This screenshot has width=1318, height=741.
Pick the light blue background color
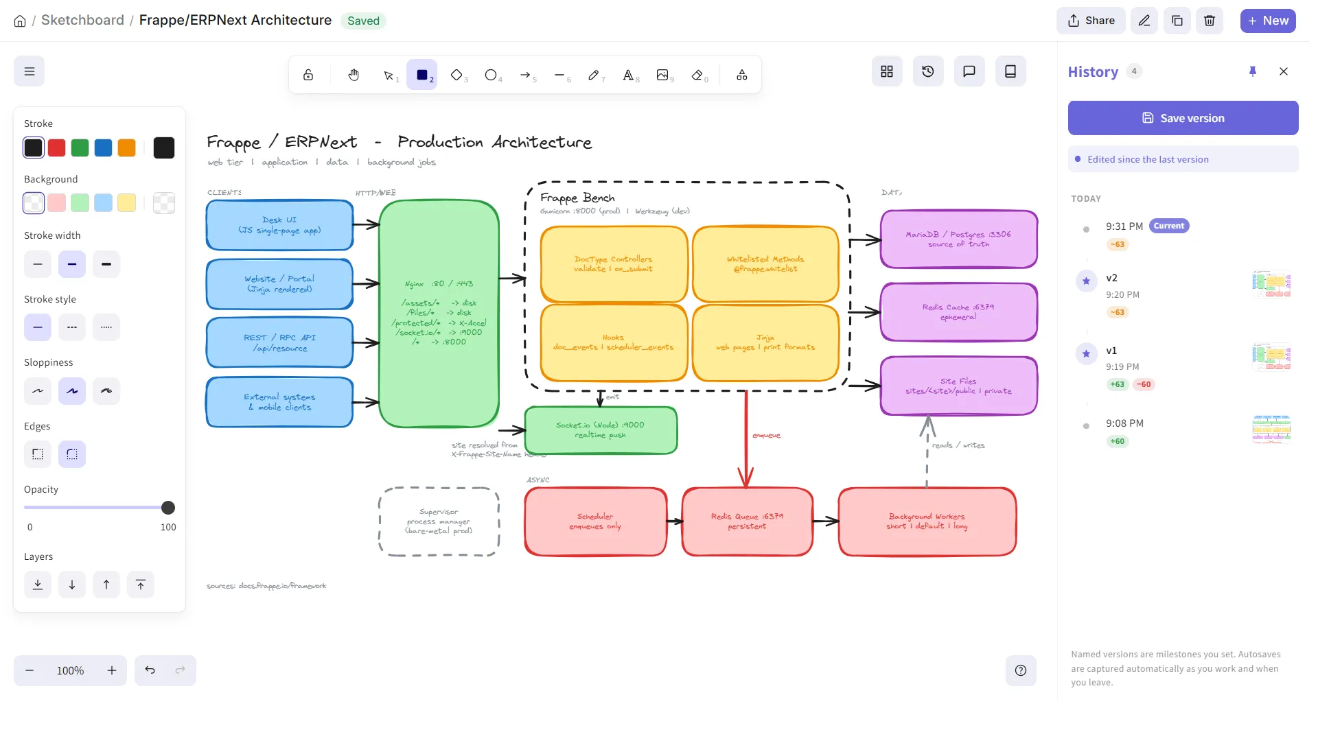[104, 202]
